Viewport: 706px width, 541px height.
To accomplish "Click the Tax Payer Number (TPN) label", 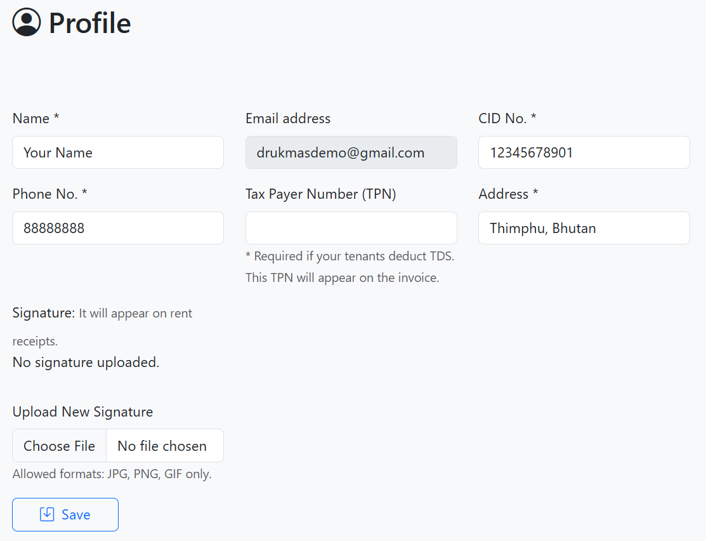I will click(320, 194).
